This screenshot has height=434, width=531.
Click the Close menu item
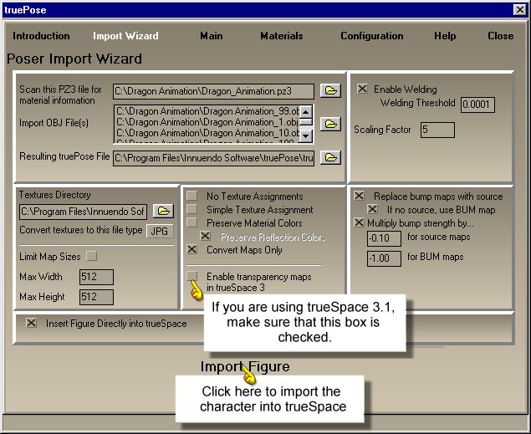[500, 36]
